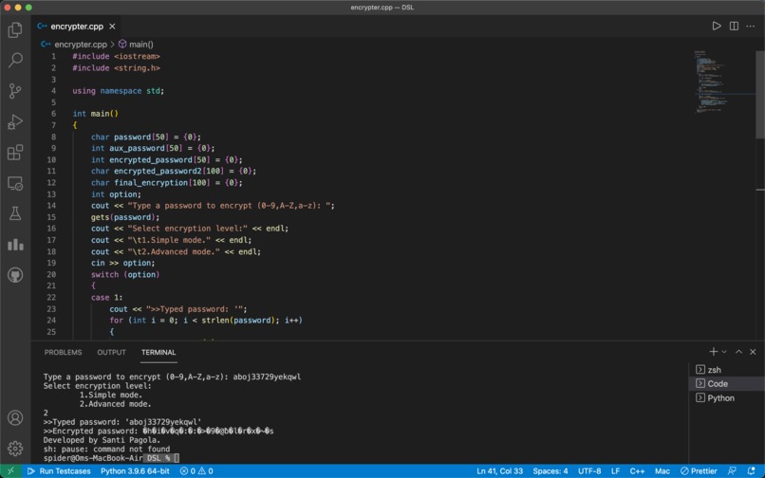Select the TERMINAL tab

pyautogui.click(x=159, y=352)
